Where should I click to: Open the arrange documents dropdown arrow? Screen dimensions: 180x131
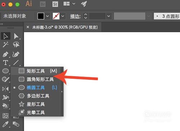(x=74, y=4)
